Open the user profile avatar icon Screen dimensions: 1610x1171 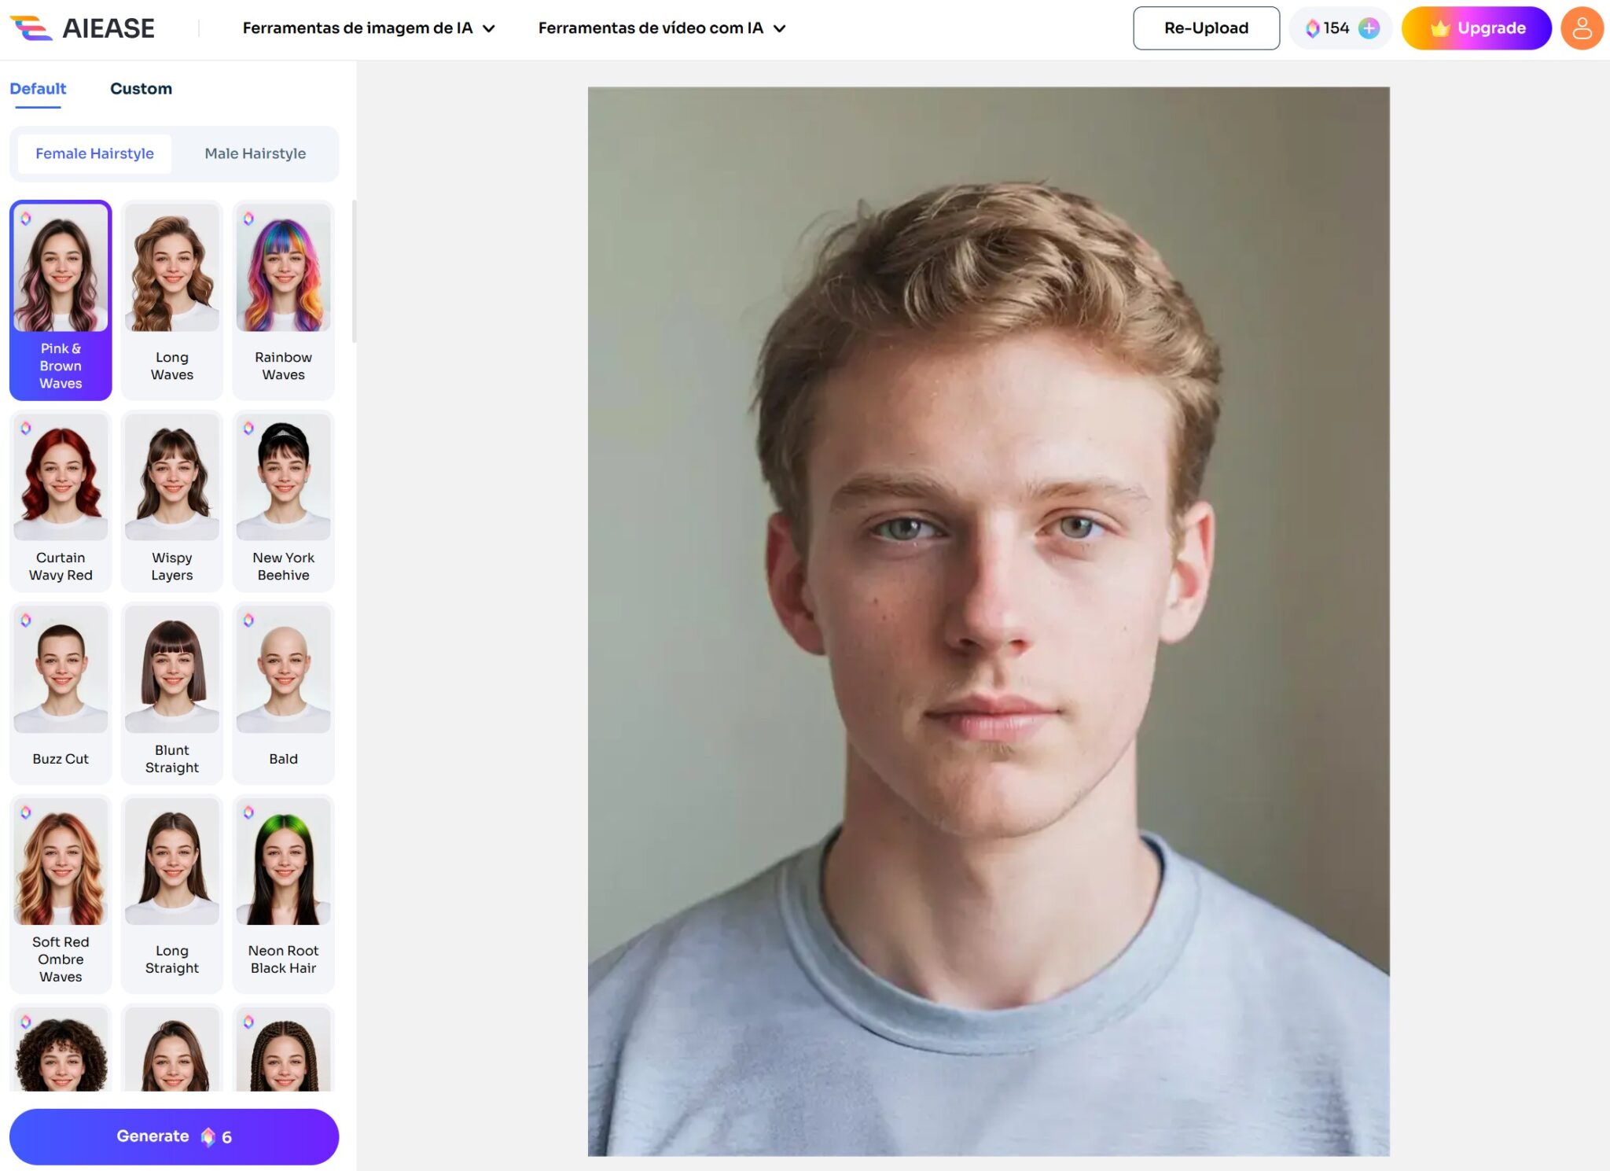(x=1581, y=28)
